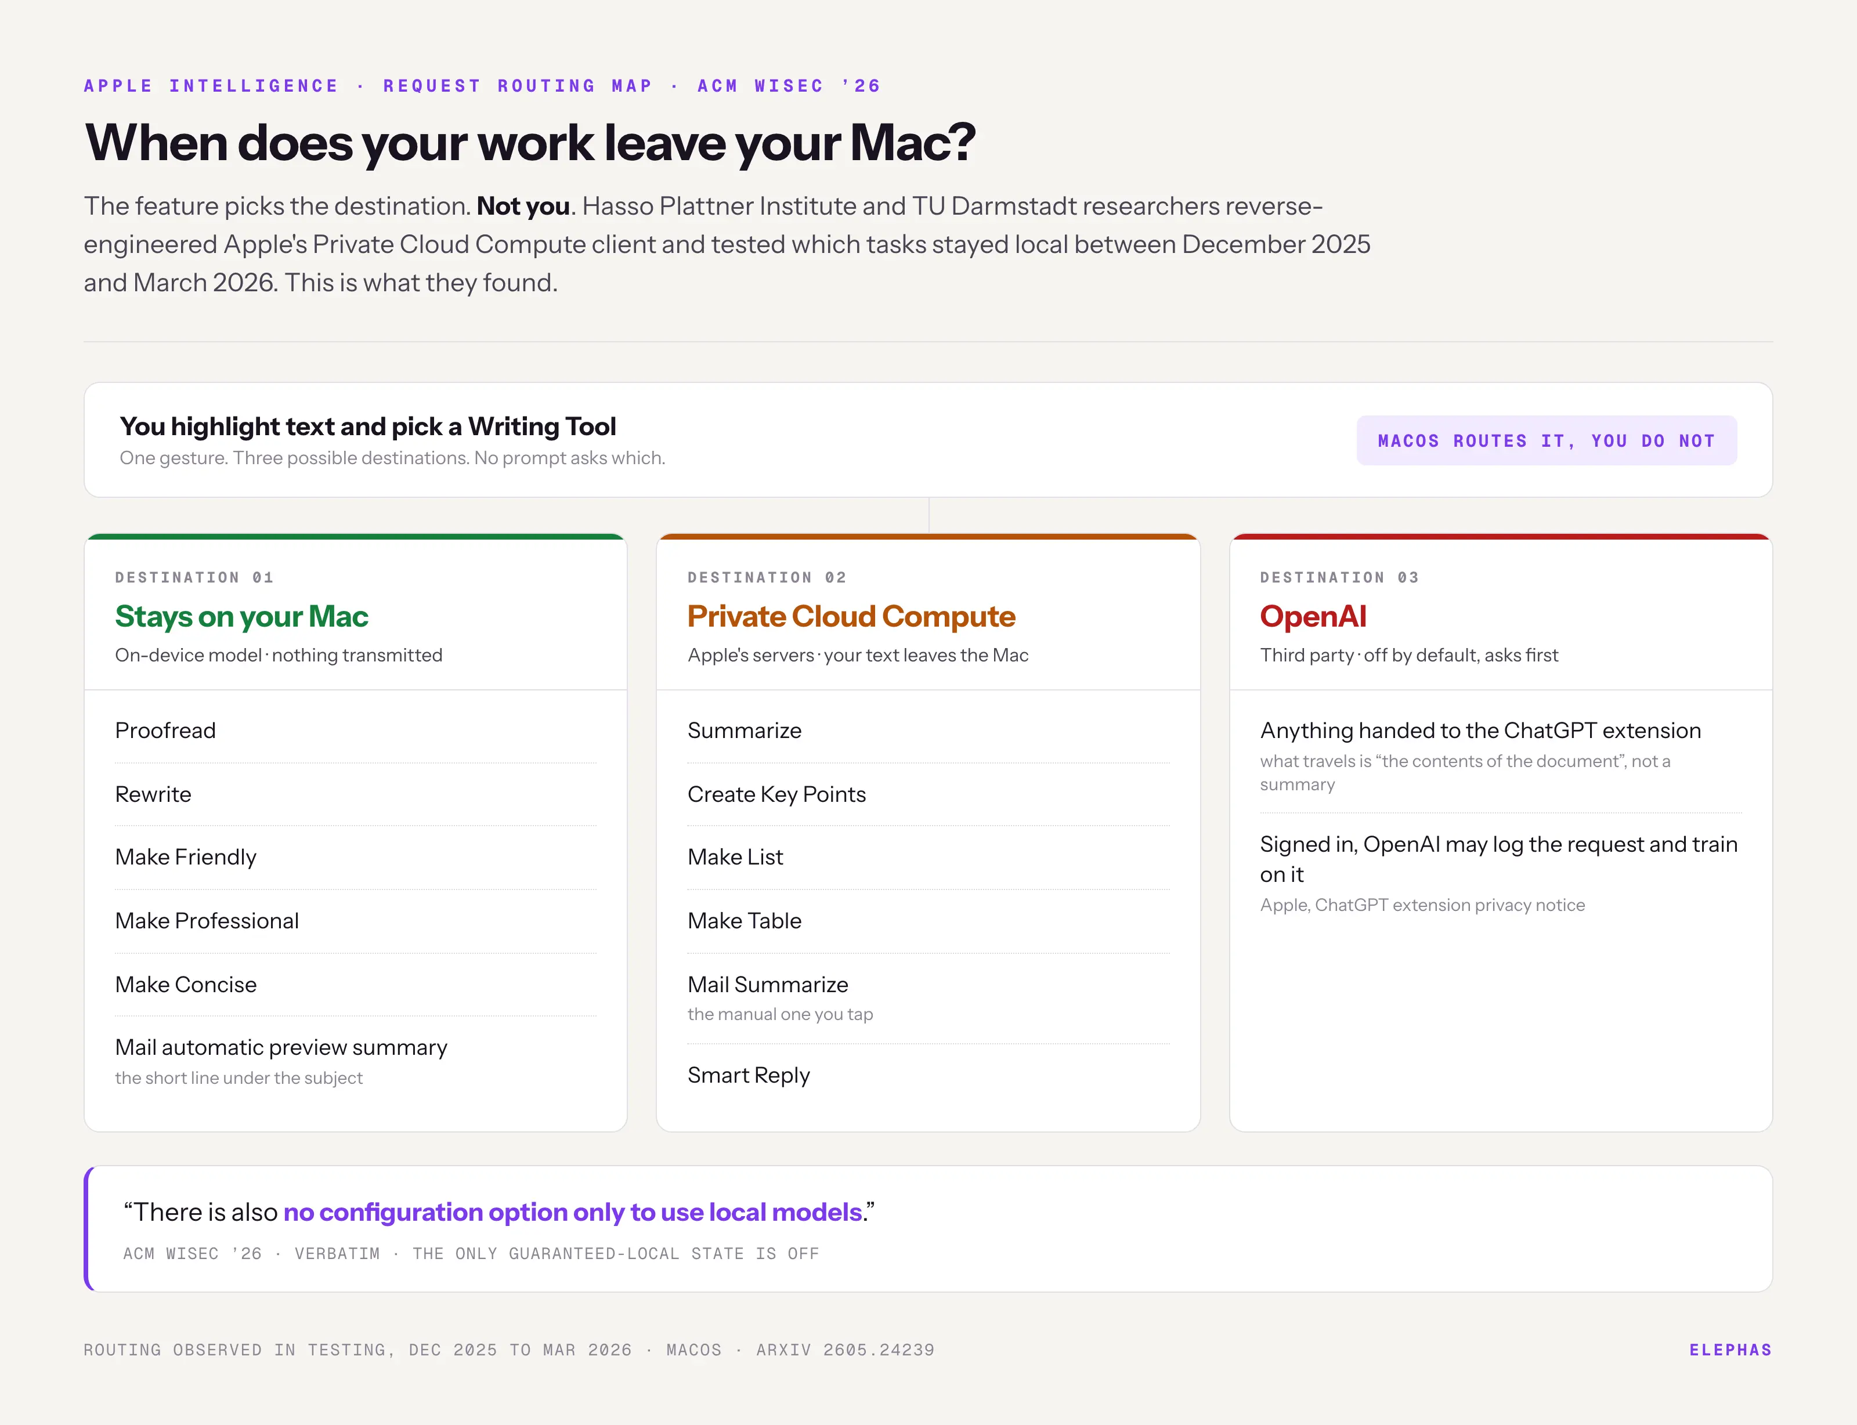
Task: Click the 'macOS routes it, you do not' badge
Action: pos(1545,441)
